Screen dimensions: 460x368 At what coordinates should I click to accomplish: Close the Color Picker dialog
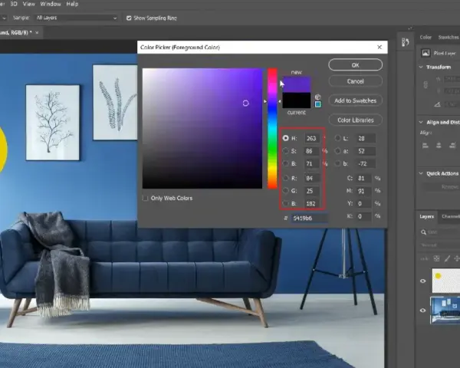[x=379, y=47]
